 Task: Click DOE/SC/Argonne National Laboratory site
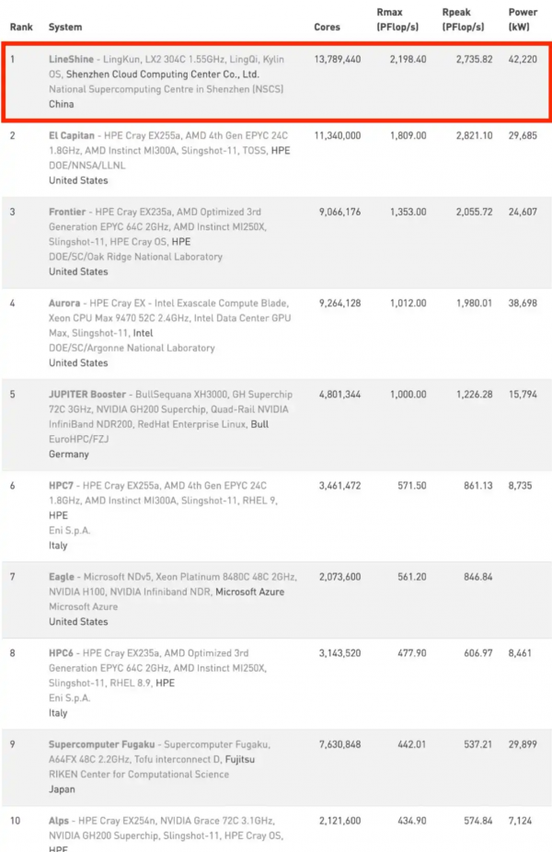(132, 348)
